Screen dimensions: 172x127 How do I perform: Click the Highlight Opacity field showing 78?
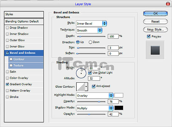113,102
